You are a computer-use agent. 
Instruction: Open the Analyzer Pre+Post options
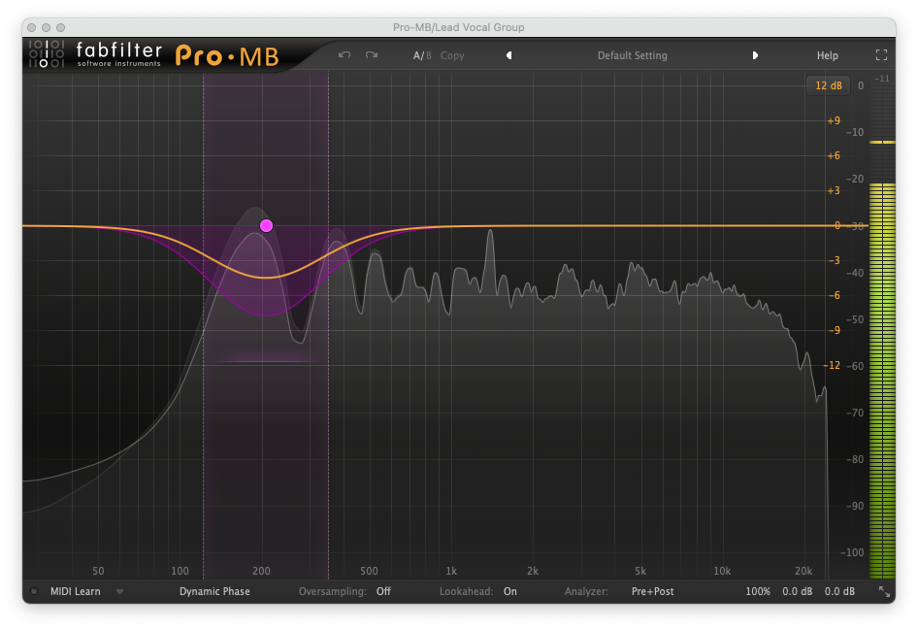[652, 591]
